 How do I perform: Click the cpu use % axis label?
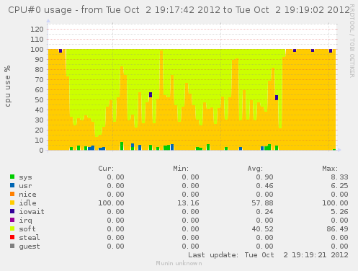coord(7,86)
